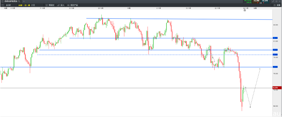Screen dimensions: 282x117
Task: Select the 79.204 horizontal line price label
Action: click(275, 50)
